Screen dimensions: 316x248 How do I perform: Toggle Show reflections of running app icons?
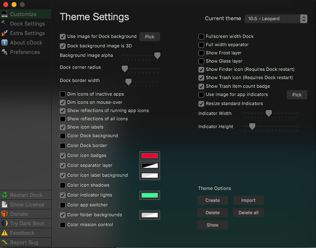point(63,111)
